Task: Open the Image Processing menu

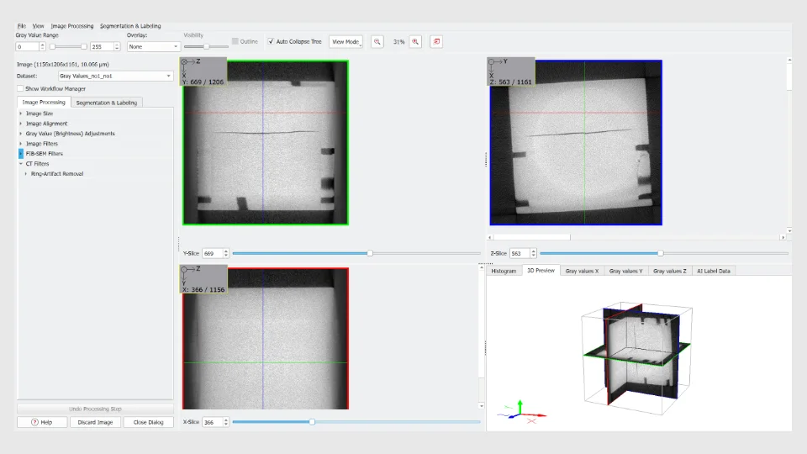Action: coord(72,26)
